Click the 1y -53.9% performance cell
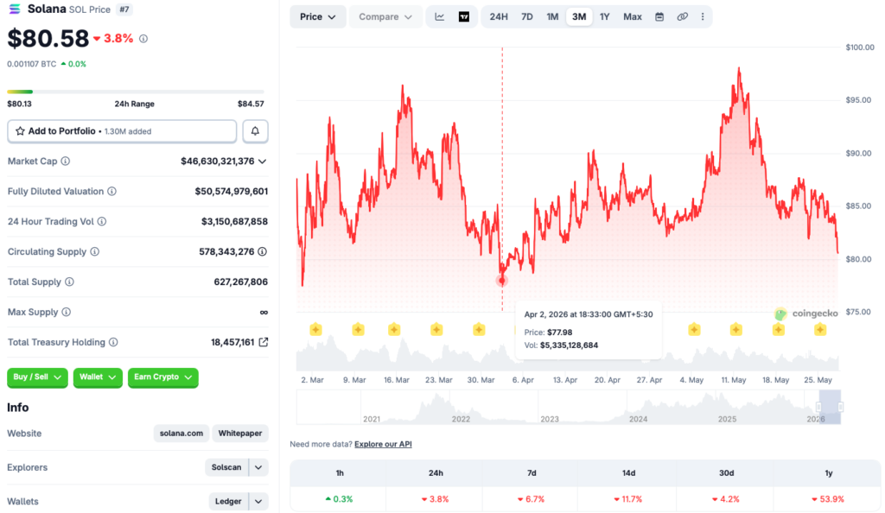Screen dimensions: 885x513 [x=828, y=499]
